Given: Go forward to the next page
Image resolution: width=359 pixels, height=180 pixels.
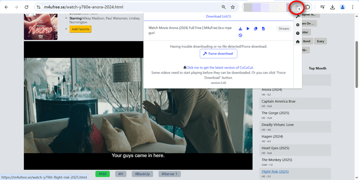Looking at the screenshot, I should (x=16, y=7).
